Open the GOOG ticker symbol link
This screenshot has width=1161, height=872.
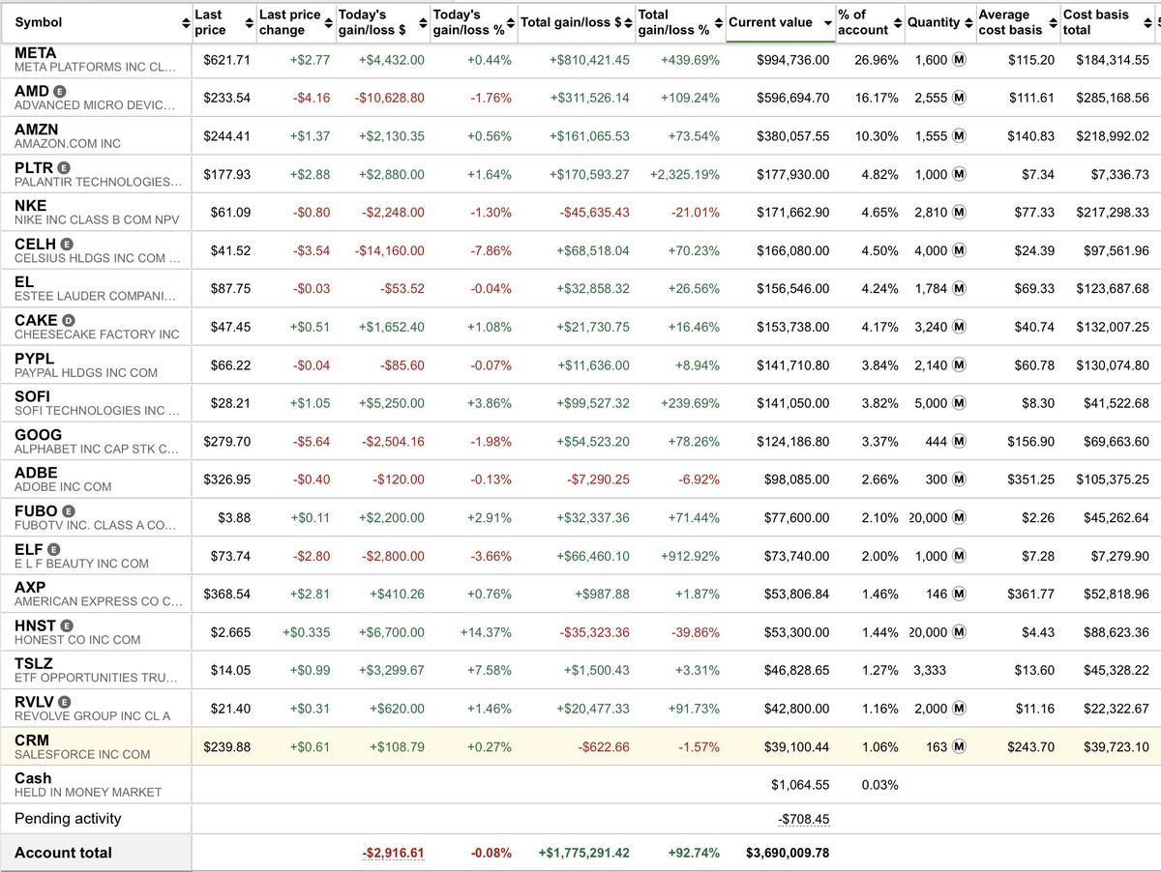point(38,435)
